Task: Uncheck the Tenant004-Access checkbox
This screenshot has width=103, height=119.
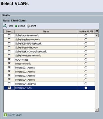Action: [9, 80]
